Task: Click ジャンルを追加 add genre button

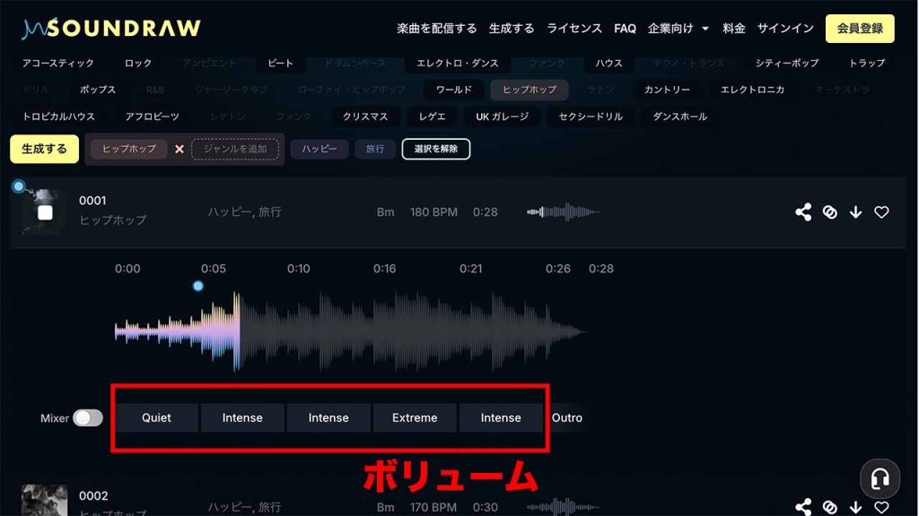Action: pyautogui.click(x=235, y=150)
